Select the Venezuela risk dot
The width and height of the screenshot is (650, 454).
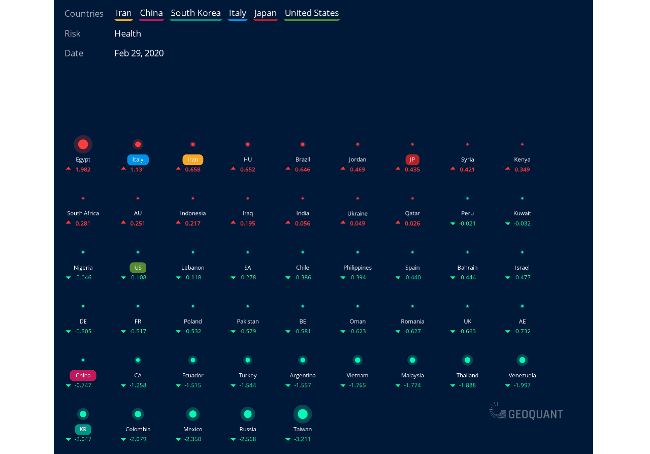(522, 360)
